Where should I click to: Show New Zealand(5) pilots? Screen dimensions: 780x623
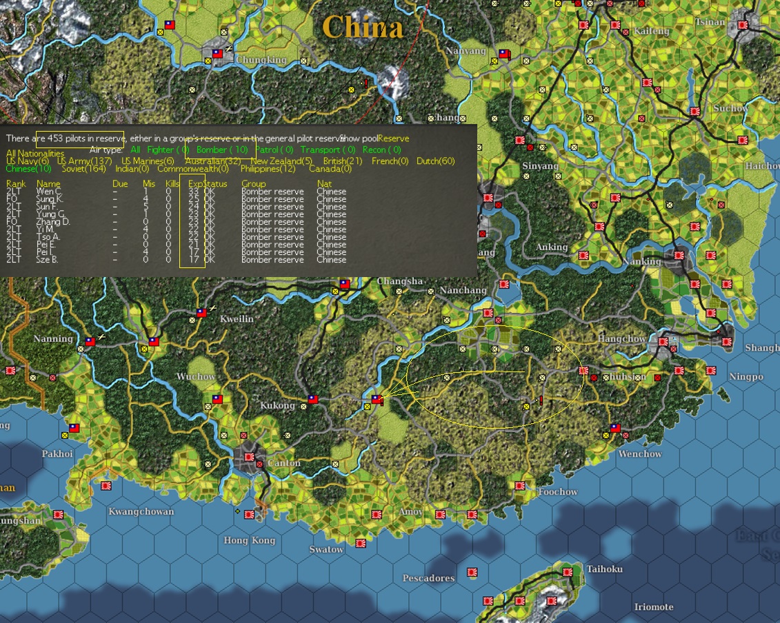point(281,161)
